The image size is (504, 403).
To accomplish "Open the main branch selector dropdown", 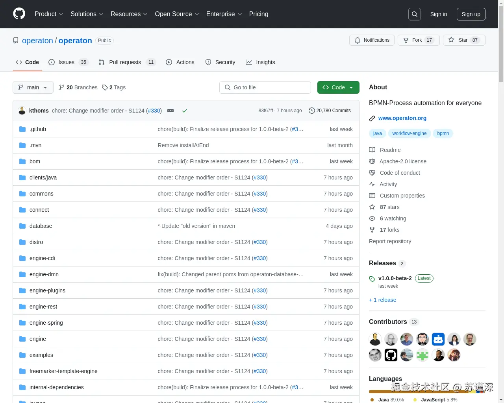I will [x=33, y=87].
